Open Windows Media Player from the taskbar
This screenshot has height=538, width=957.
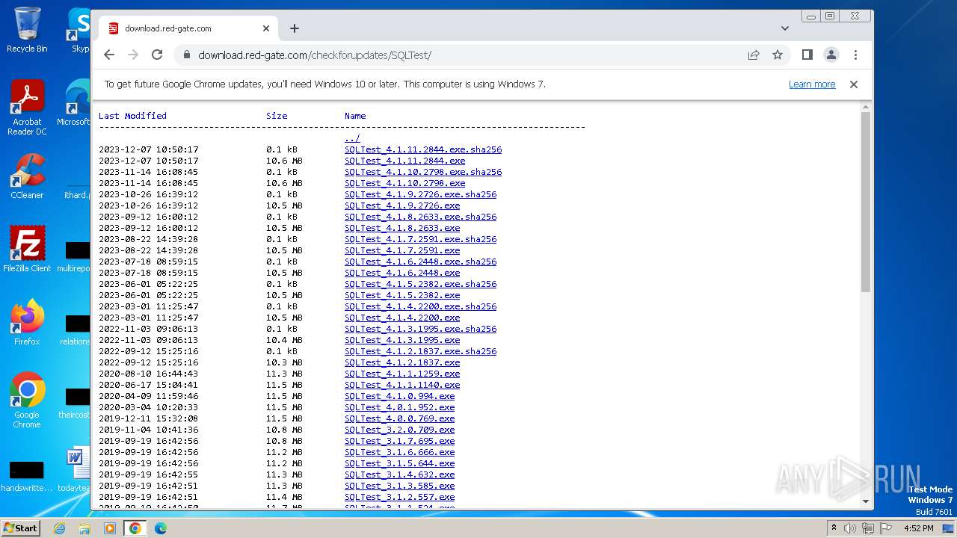coord(110,528)
